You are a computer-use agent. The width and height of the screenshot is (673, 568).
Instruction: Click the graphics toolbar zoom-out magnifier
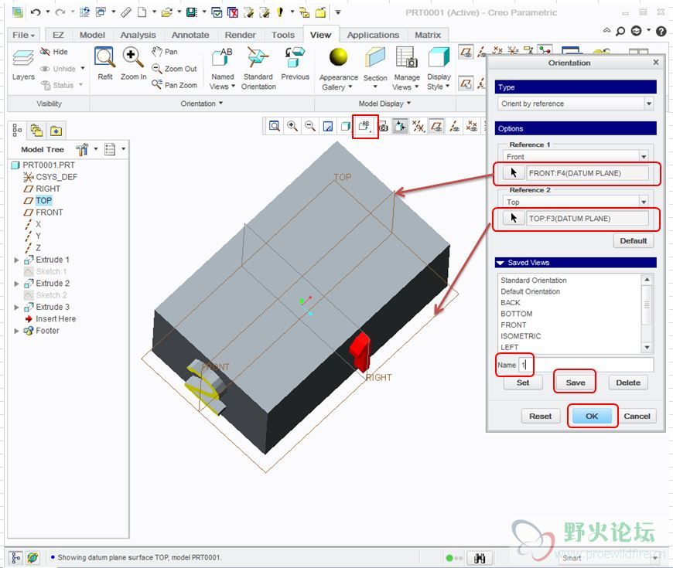click(x=310, y=126)
